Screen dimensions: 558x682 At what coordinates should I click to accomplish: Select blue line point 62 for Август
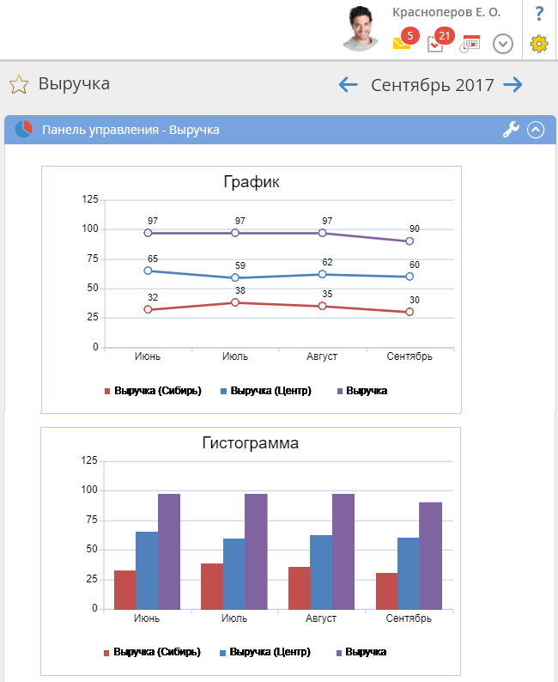coord(322,274)
